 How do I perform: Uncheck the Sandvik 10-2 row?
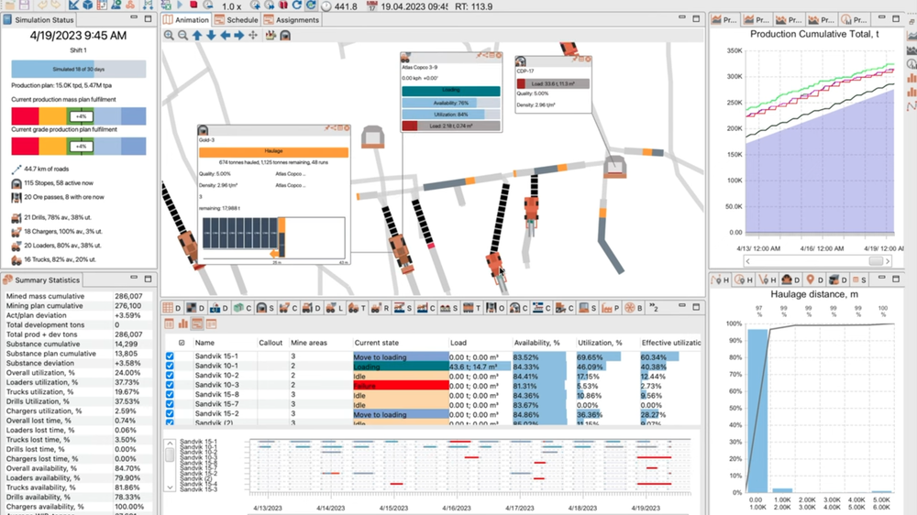coord(170,376)
